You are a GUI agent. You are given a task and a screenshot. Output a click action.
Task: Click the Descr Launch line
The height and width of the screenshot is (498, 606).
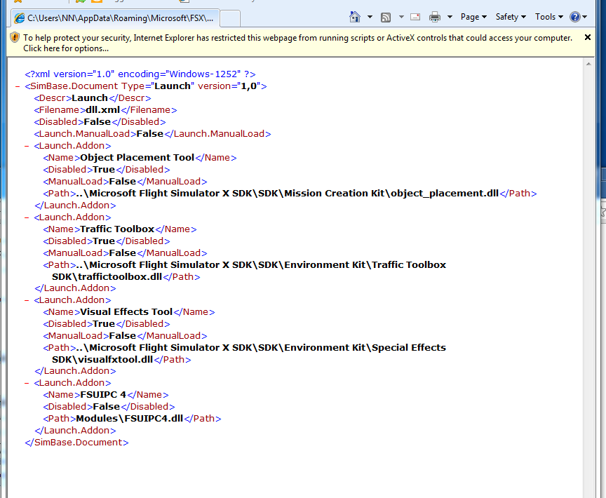93,97
